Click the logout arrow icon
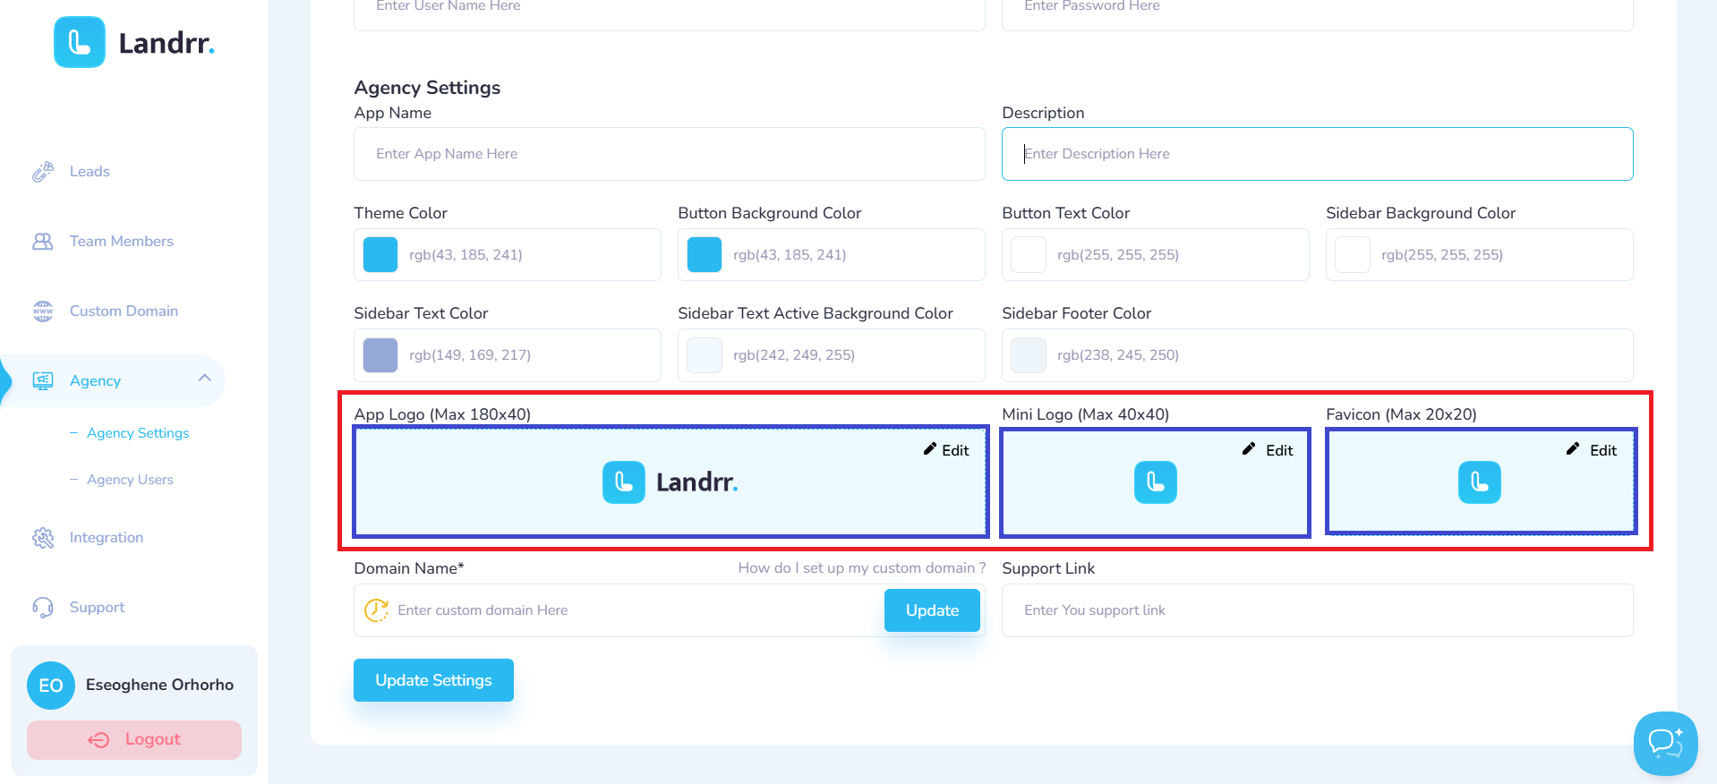The width and height of the screenshot is (1717, 784). (x=98, y=740)
